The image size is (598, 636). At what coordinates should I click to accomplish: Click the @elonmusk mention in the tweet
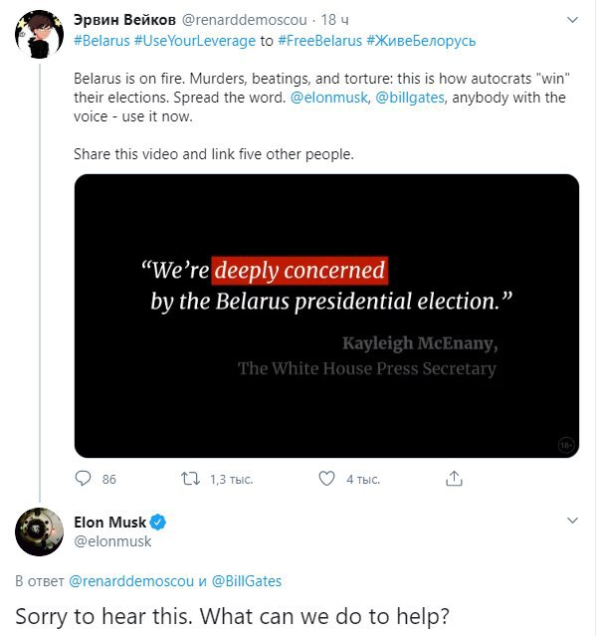point(327,97)
